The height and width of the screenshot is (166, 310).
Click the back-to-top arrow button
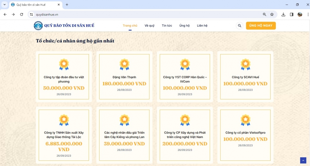tap(303, 160)
